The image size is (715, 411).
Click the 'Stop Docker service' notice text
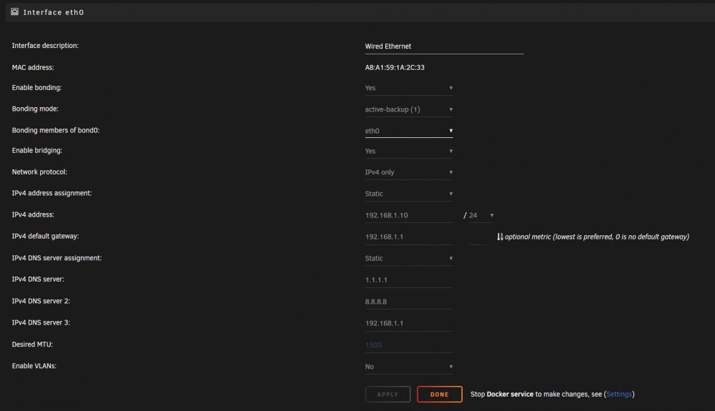[x=552, y=395]
